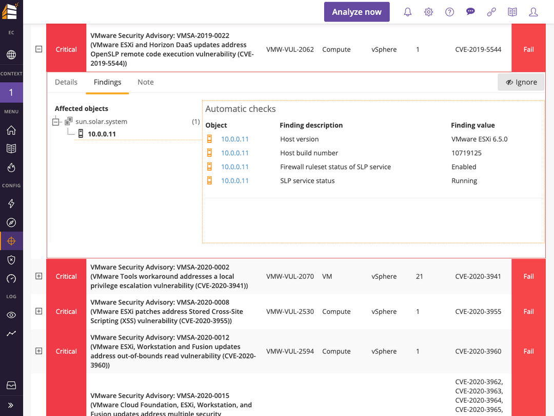554x416 pixels.
Task: Open the Note tab
Action: [145, 82]
